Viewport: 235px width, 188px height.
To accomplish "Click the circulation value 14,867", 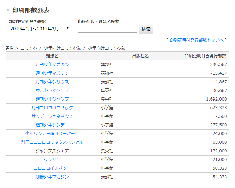I will [220, 82].
